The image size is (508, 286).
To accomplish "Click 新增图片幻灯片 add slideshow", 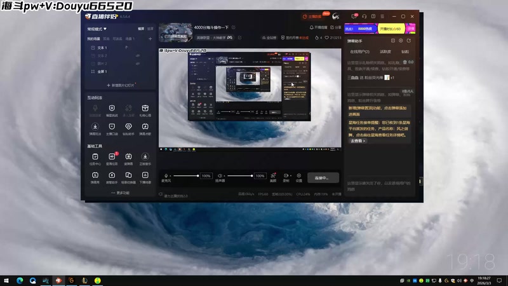I will (x=121, y=85).
